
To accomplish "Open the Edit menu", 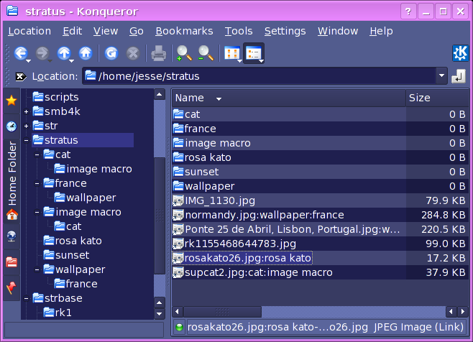I will 73,31.
